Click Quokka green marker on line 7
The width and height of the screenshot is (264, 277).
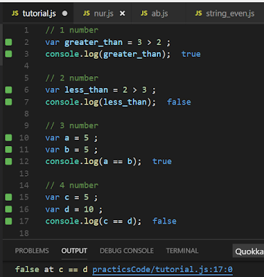(8, 102)
